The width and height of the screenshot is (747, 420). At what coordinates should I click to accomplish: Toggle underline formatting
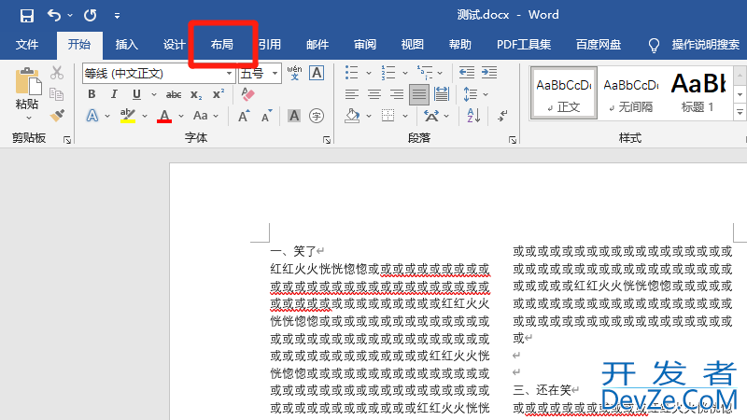[136, 94]
